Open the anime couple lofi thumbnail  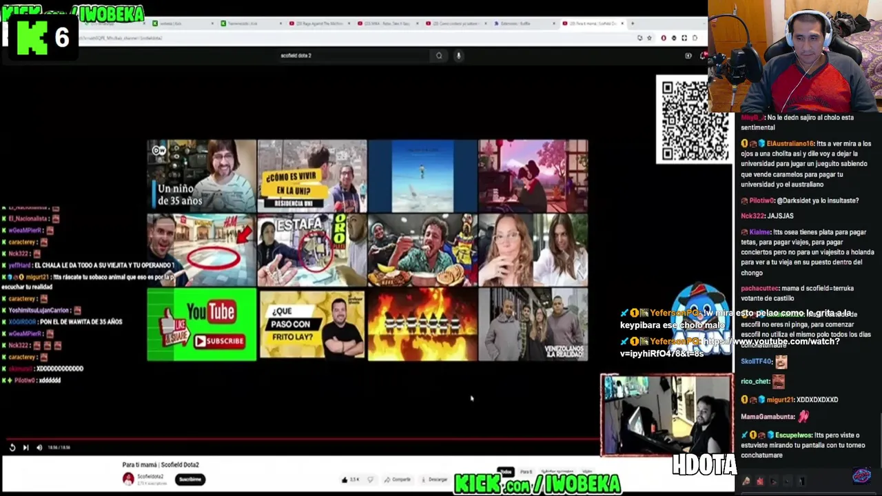533,176
